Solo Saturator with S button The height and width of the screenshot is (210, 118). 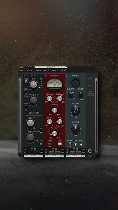[77, 150]
